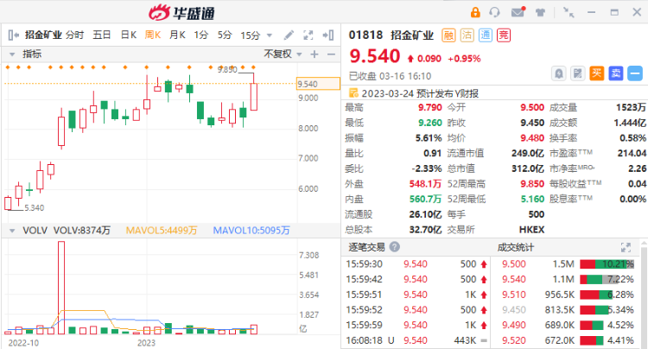Zoom in the chart with plus icon
The height and width of the screenshot is (349, 648).
coord(314,54)
